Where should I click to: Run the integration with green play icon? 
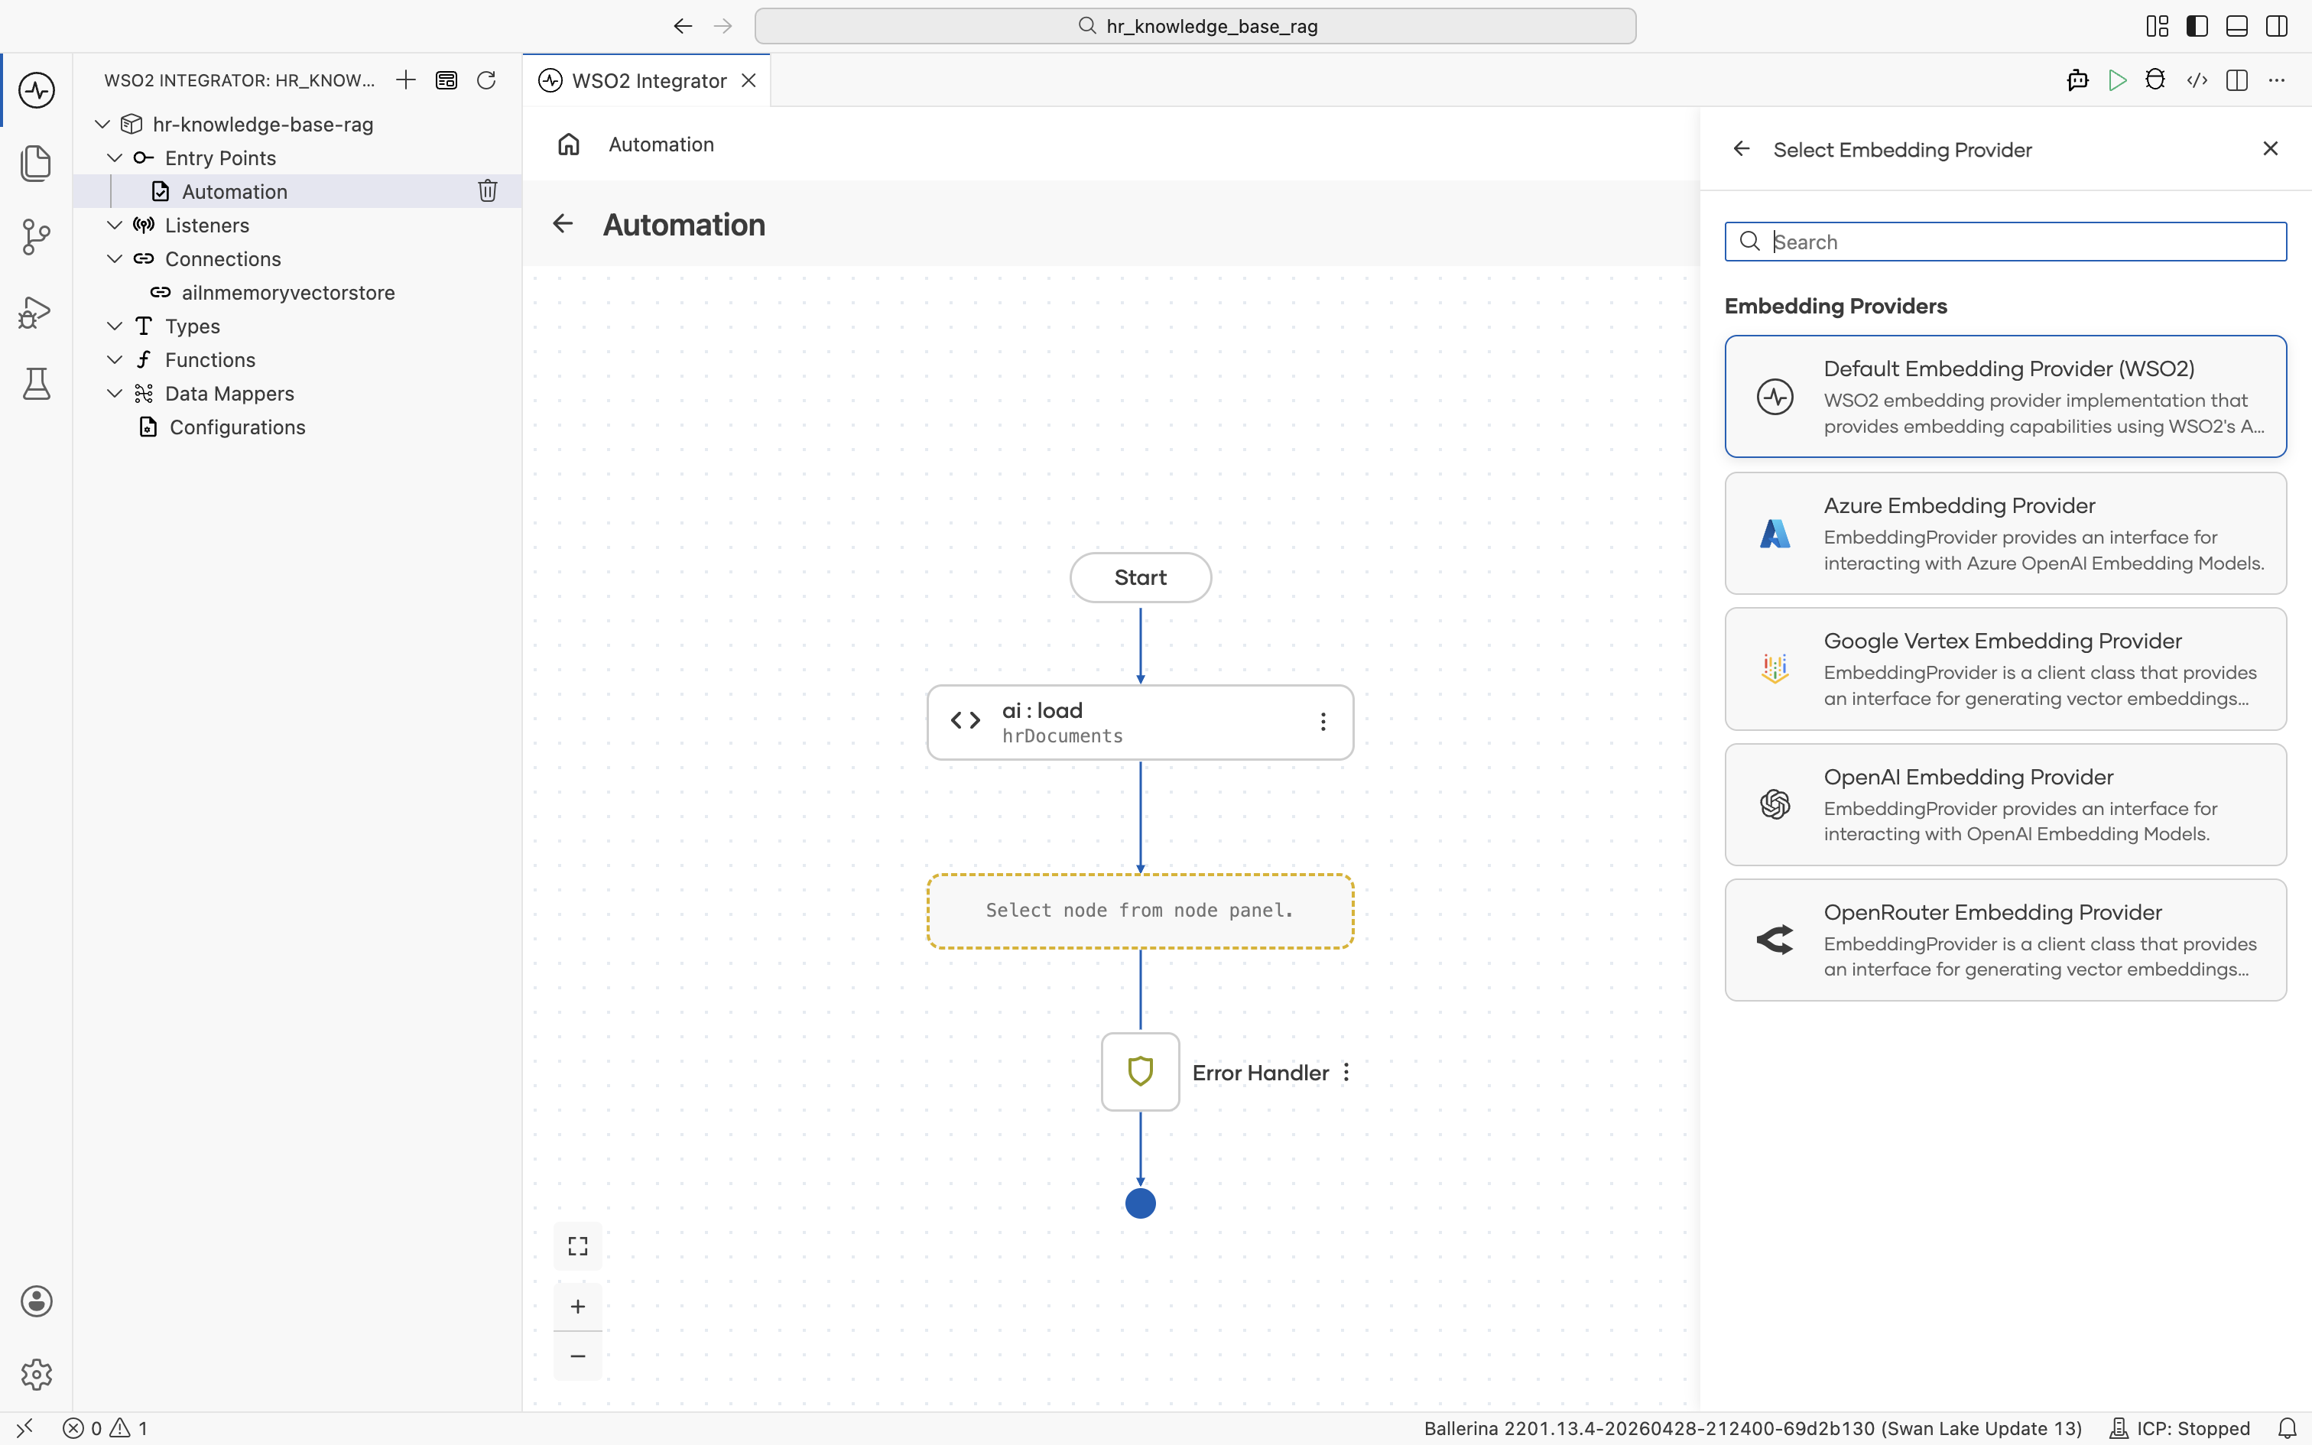tap(2117, 80)
